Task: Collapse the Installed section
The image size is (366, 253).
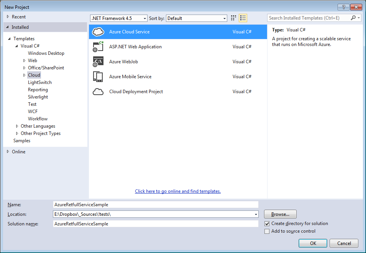Action: click(x=7, y=27)
